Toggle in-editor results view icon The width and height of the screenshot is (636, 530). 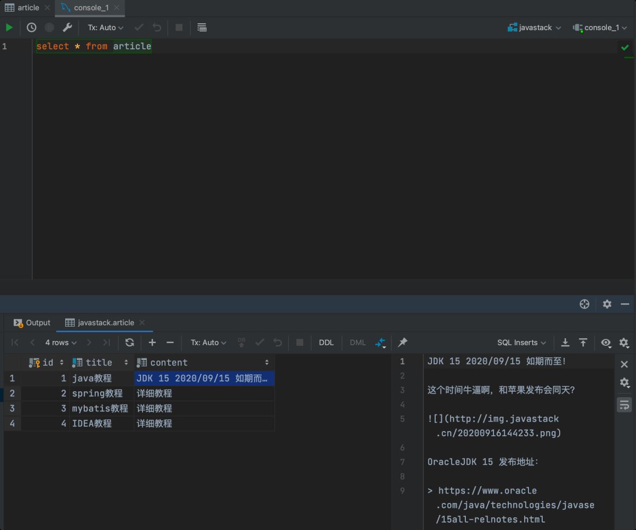[x=201, y=28]
